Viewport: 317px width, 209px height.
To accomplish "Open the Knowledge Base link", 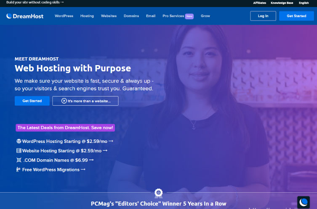I will click(x=282, y=3).
